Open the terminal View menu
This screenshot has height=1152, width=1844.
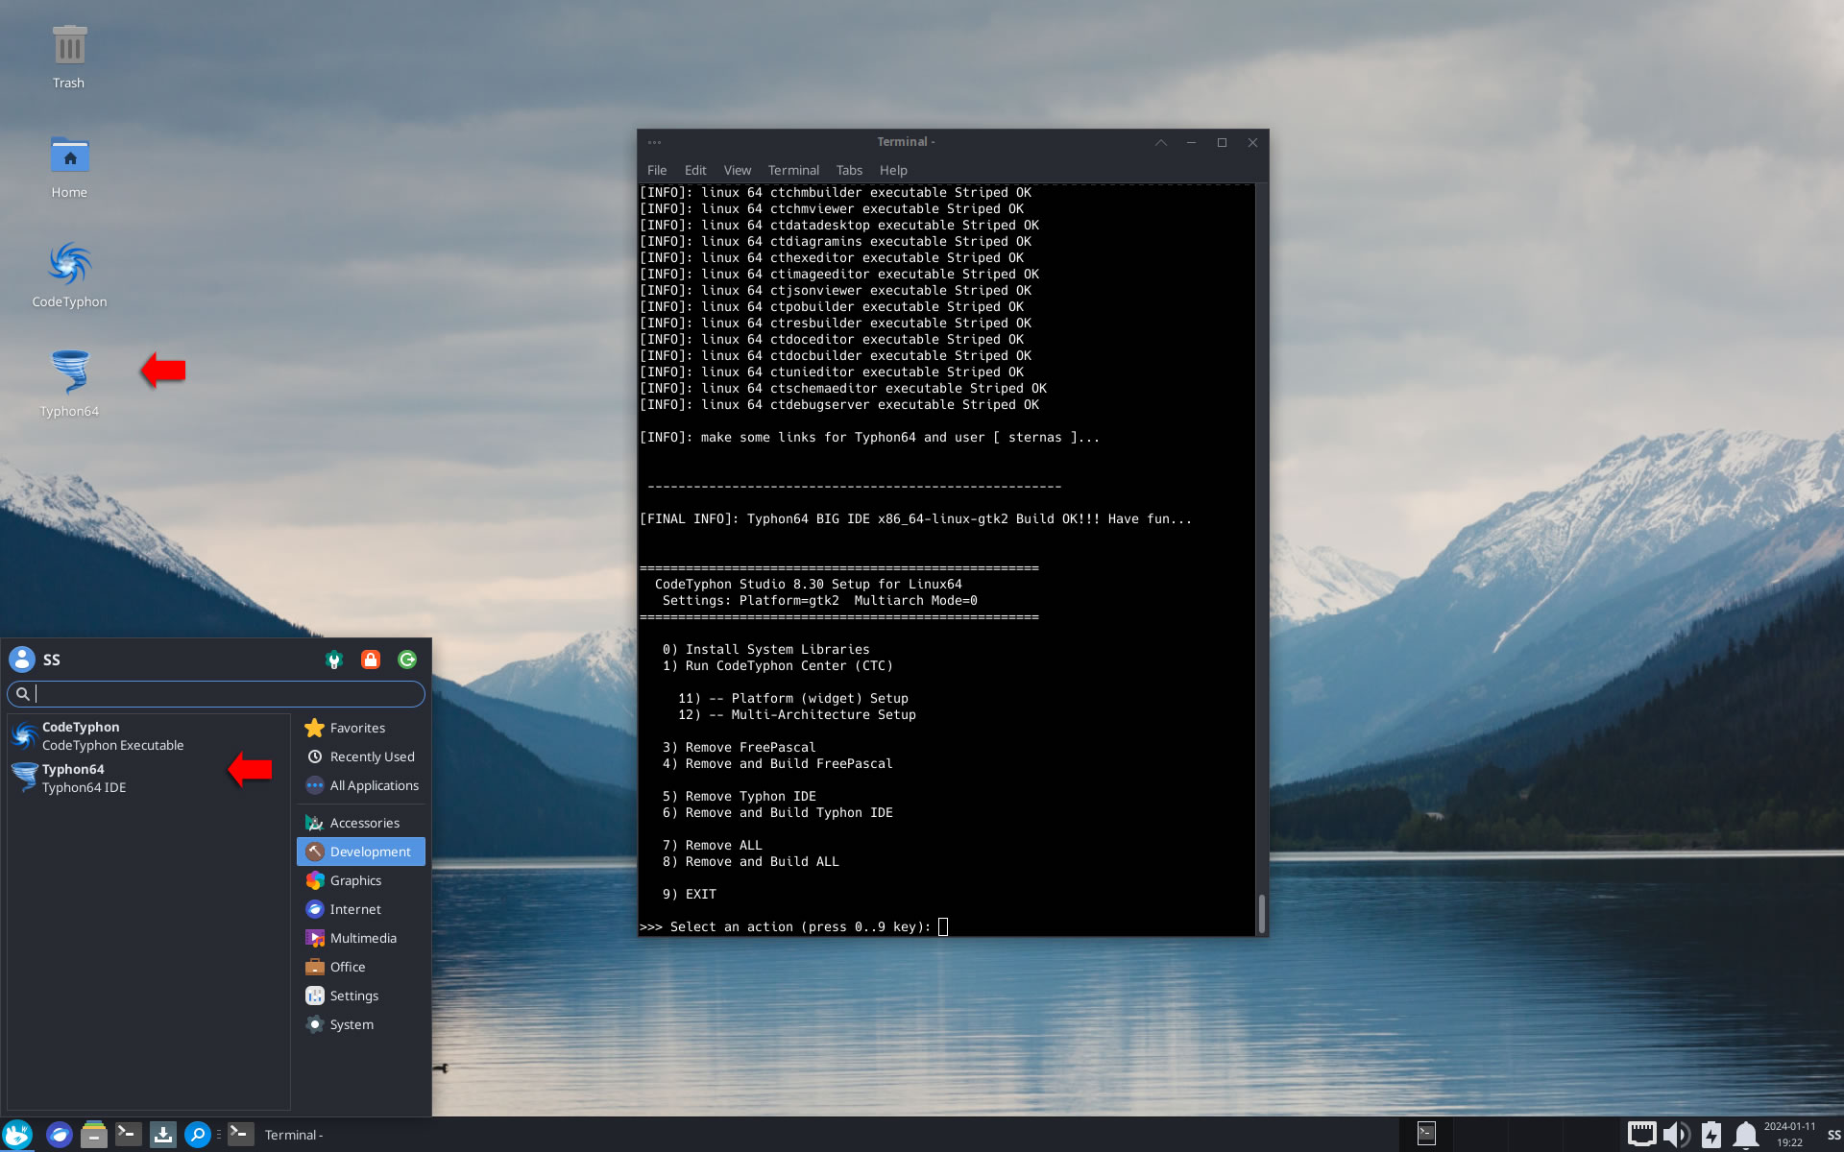tap(738, 170)
